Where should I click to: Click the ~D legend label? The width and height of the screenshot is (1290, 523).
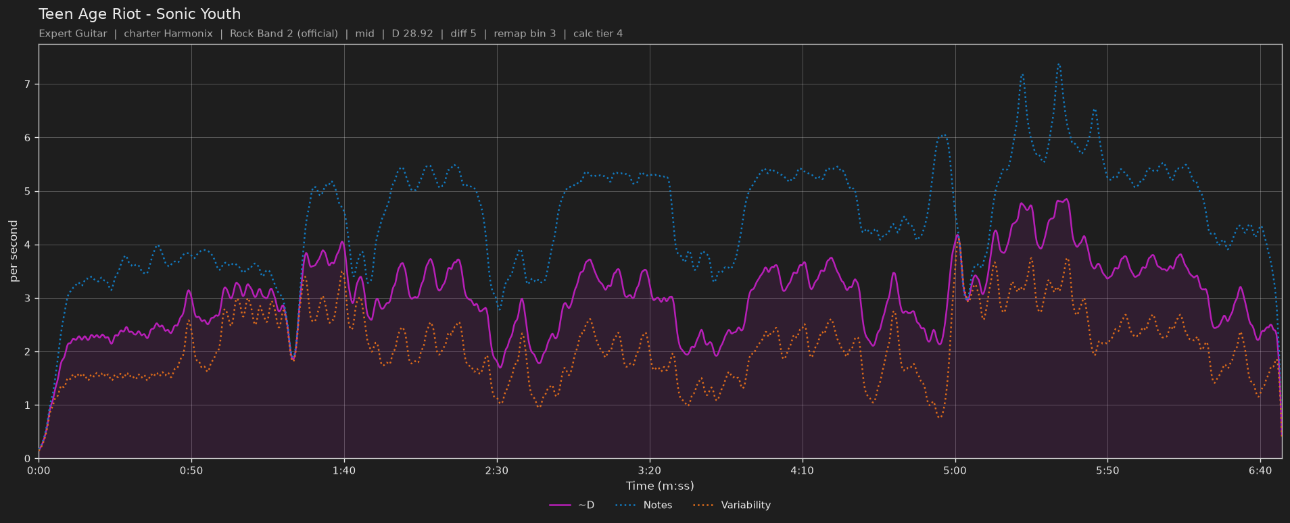[x=586, y=505]
